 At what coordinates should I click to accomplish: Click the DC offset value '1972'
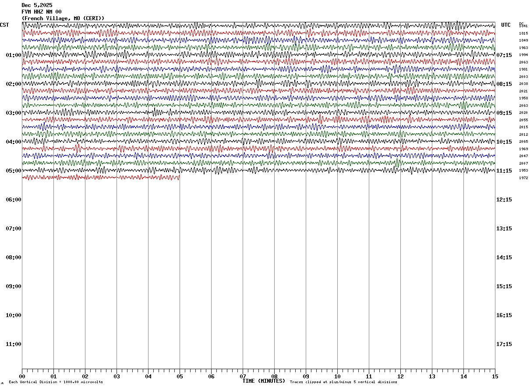[x=523, y=178]
